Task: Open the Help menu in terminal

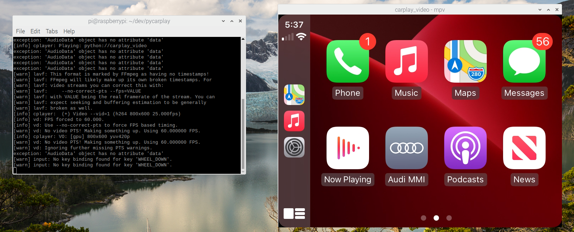Action: point(69,31)
